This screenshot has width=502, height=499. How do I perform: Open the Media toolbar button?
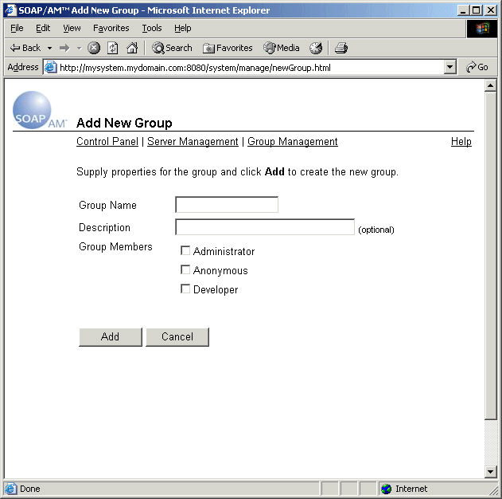pos(282,48)
